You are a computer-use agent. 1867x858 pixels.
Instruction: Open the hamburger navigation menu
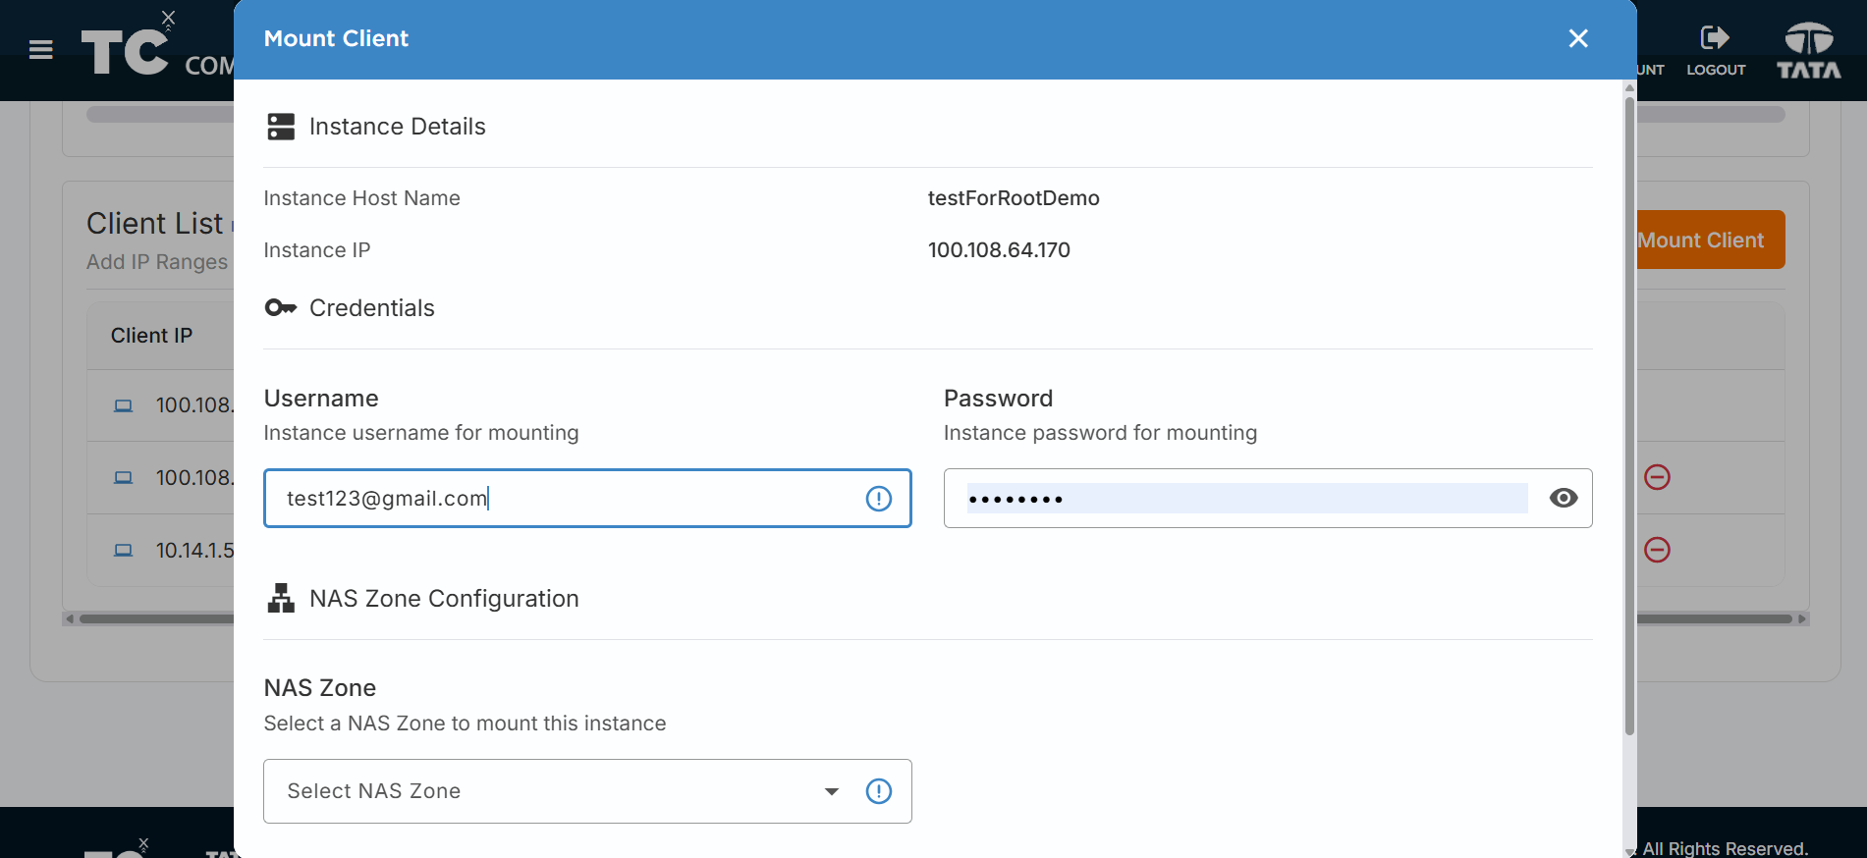(x=41, y=49)
